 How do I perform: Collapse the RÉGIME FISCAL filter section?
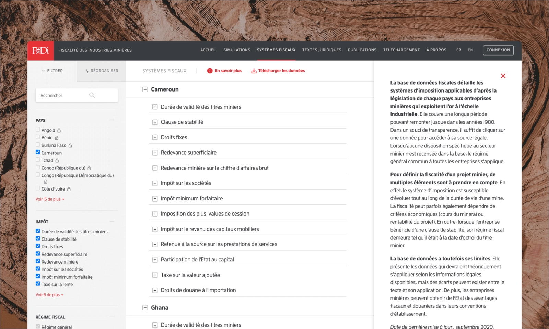tap(112, 317)
